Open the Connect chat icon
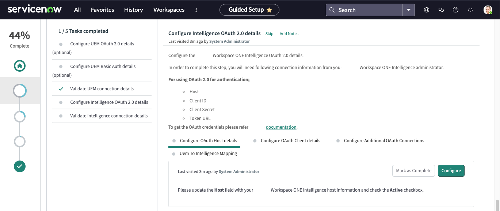 441,10
